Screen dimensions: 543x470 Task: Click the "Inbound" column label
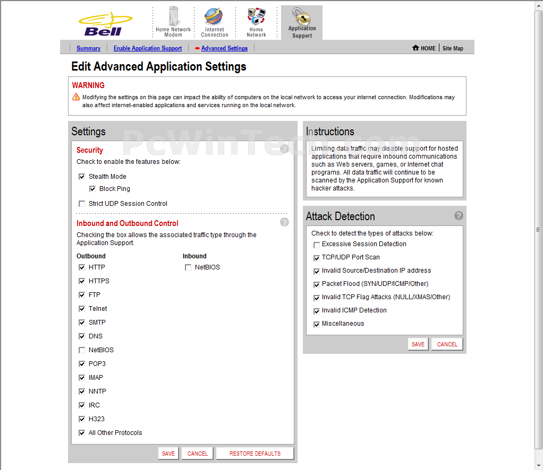pos(194,256)
